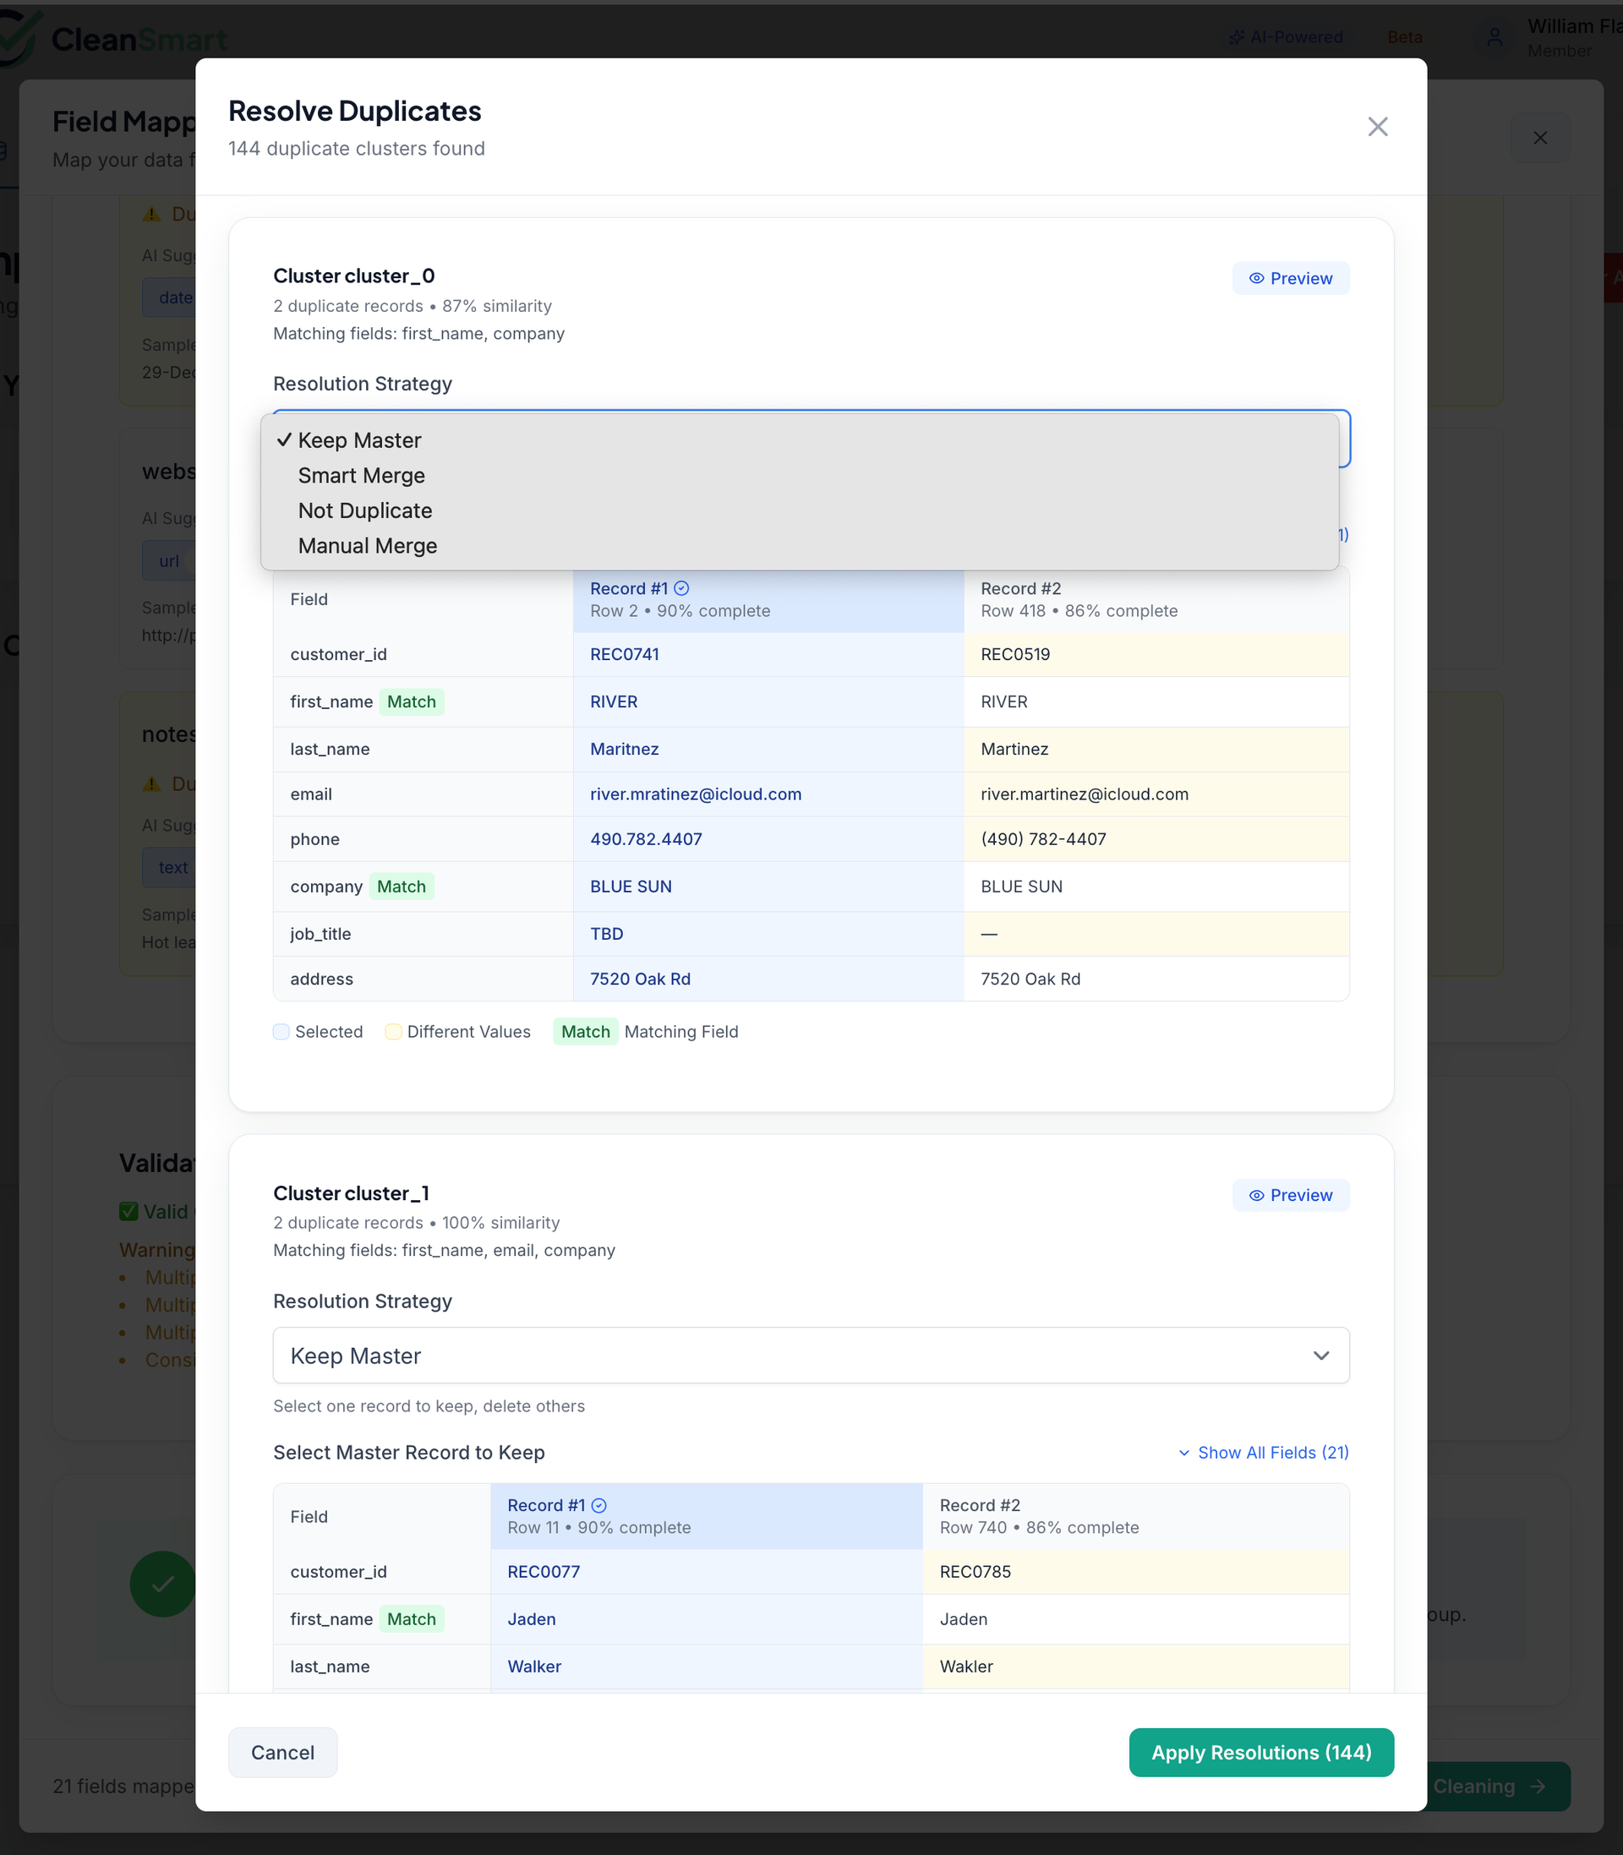The height and width of the screenshot is (1855, 1623).
Task: Select Record #2 as master for cluster_0
Action: point(1155,599)
